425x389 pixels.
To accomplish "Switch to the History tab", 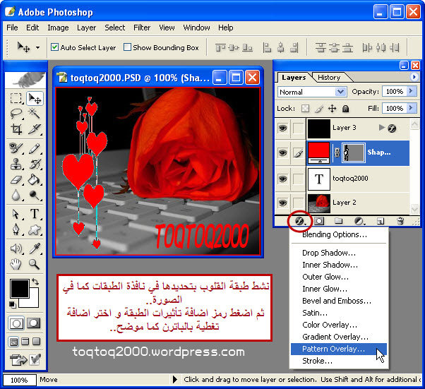I will [x=329, y=78].
